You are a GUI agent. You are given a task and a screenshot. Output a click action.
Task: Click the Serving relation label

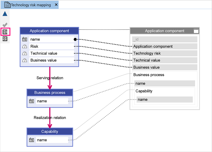[x=50, y=78]
